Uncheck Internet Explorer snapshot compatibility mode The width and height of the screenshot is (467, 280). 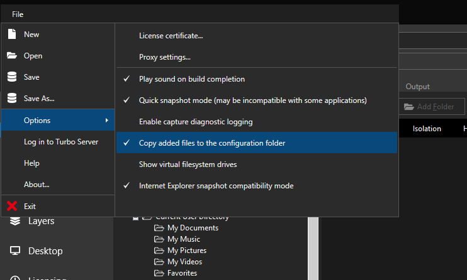tap(216, 186)
